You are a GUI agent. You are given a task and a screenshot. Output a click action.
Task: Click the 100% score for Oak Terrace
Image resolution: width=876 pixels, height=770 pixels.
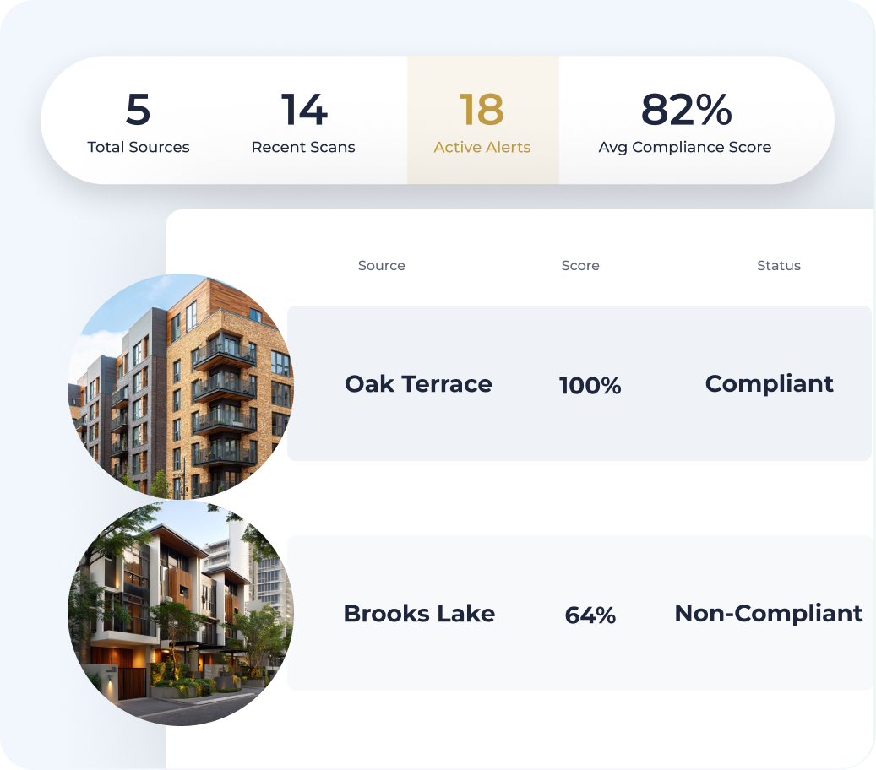(x=590, y=385)
